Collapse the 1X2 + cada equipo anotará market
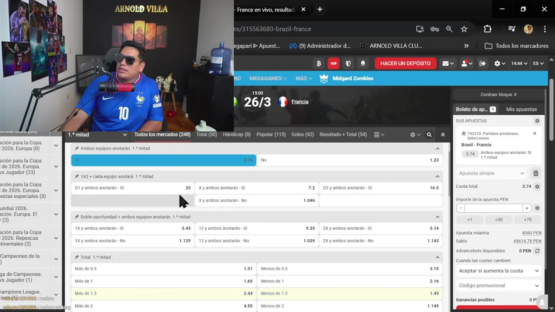Screen dimensions: 555x312 coord(437,177)
